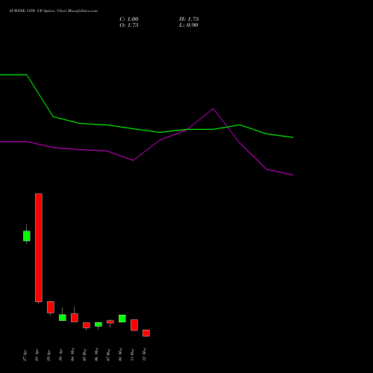Screen dimensions: 373x373
Task: Click the 08 May date label
Action: [120, 354]
